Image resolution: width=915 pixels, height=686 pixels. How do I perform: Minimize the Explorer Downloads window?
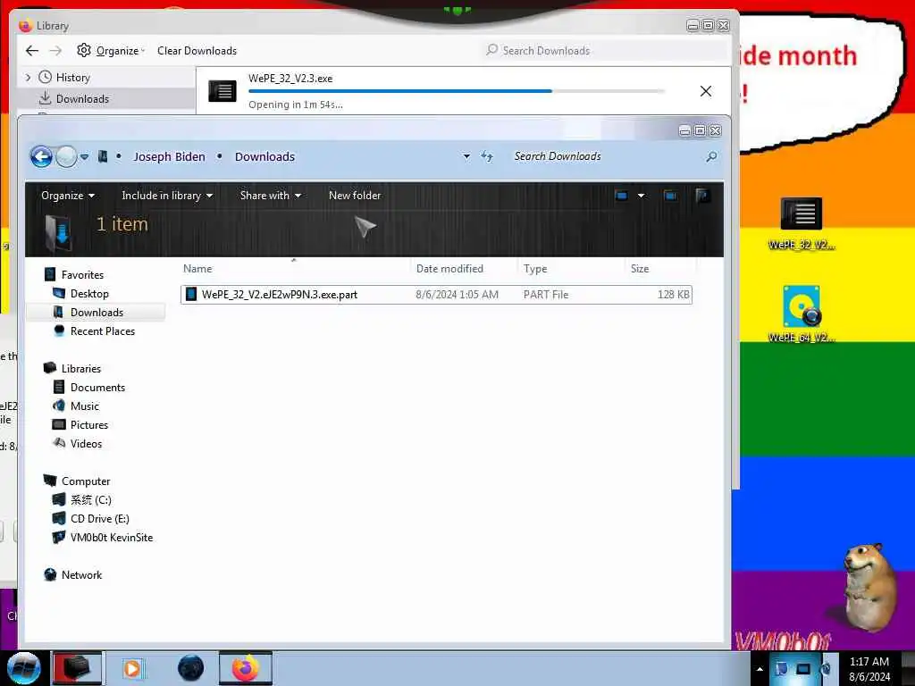click(685, 130)
